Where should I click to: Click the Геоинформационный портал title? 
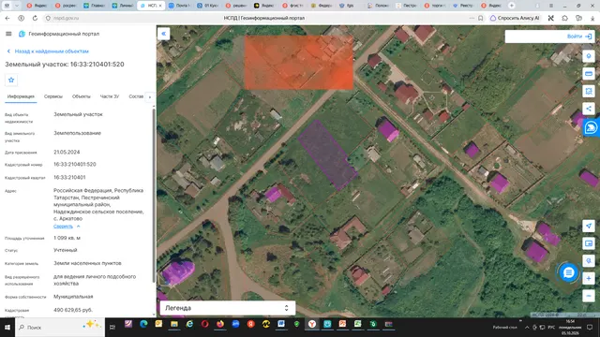64,34
